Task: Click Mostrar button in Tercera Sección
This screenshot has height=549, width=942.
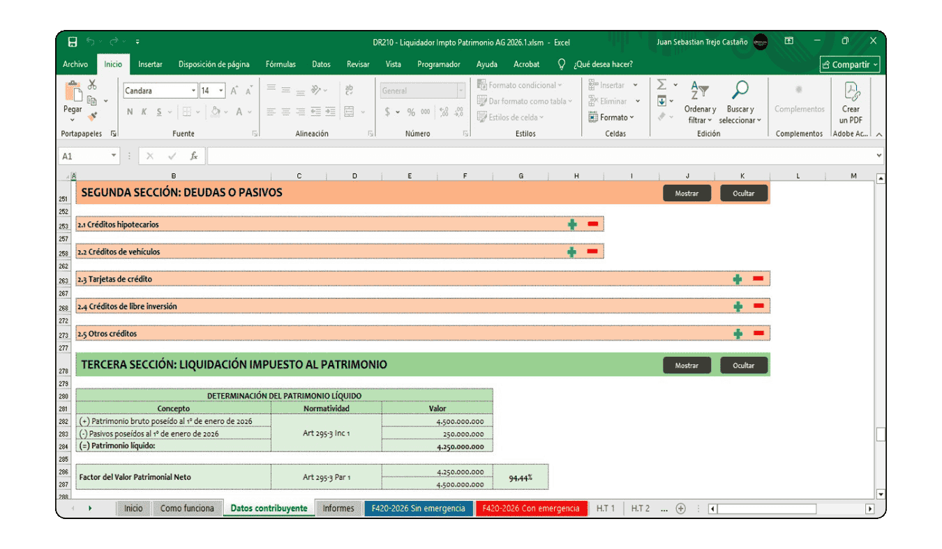Action: 687,365
